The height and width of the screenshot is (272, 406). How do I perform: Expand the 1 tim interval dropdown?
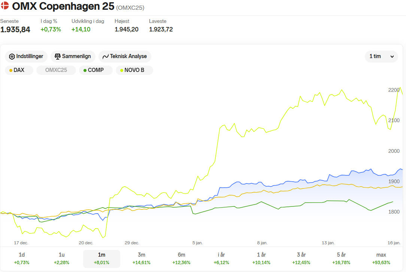tap(381, 57)
